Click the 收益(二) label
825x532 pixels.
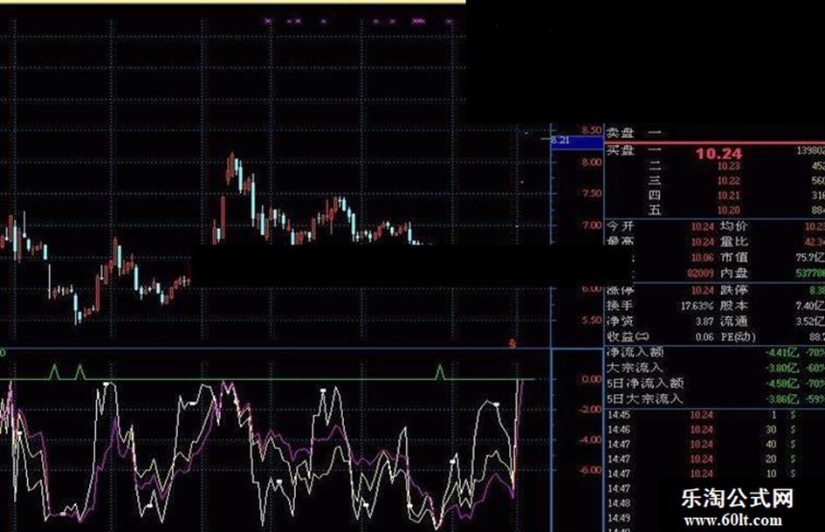tap(629, 336)
